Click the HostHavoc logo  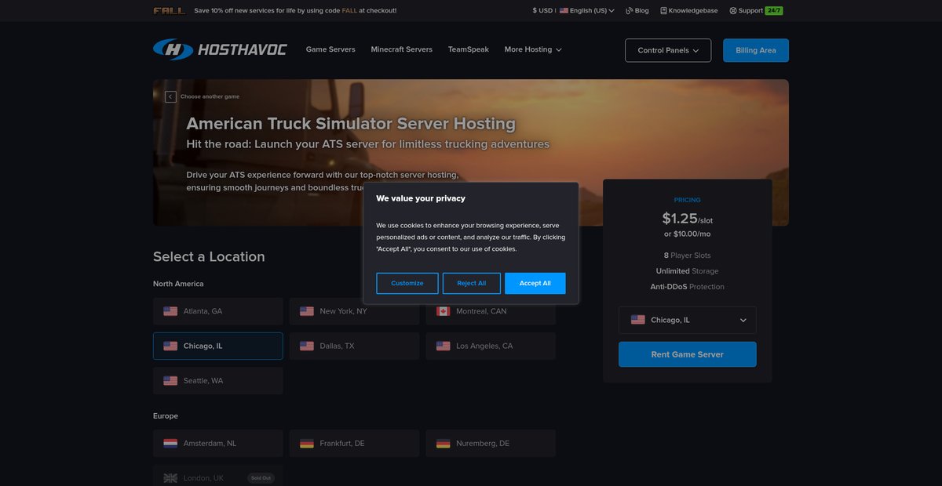click(220, 49)
